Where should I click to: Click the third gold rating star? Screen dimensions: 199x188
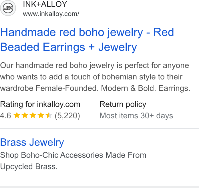tap(33, 115)
